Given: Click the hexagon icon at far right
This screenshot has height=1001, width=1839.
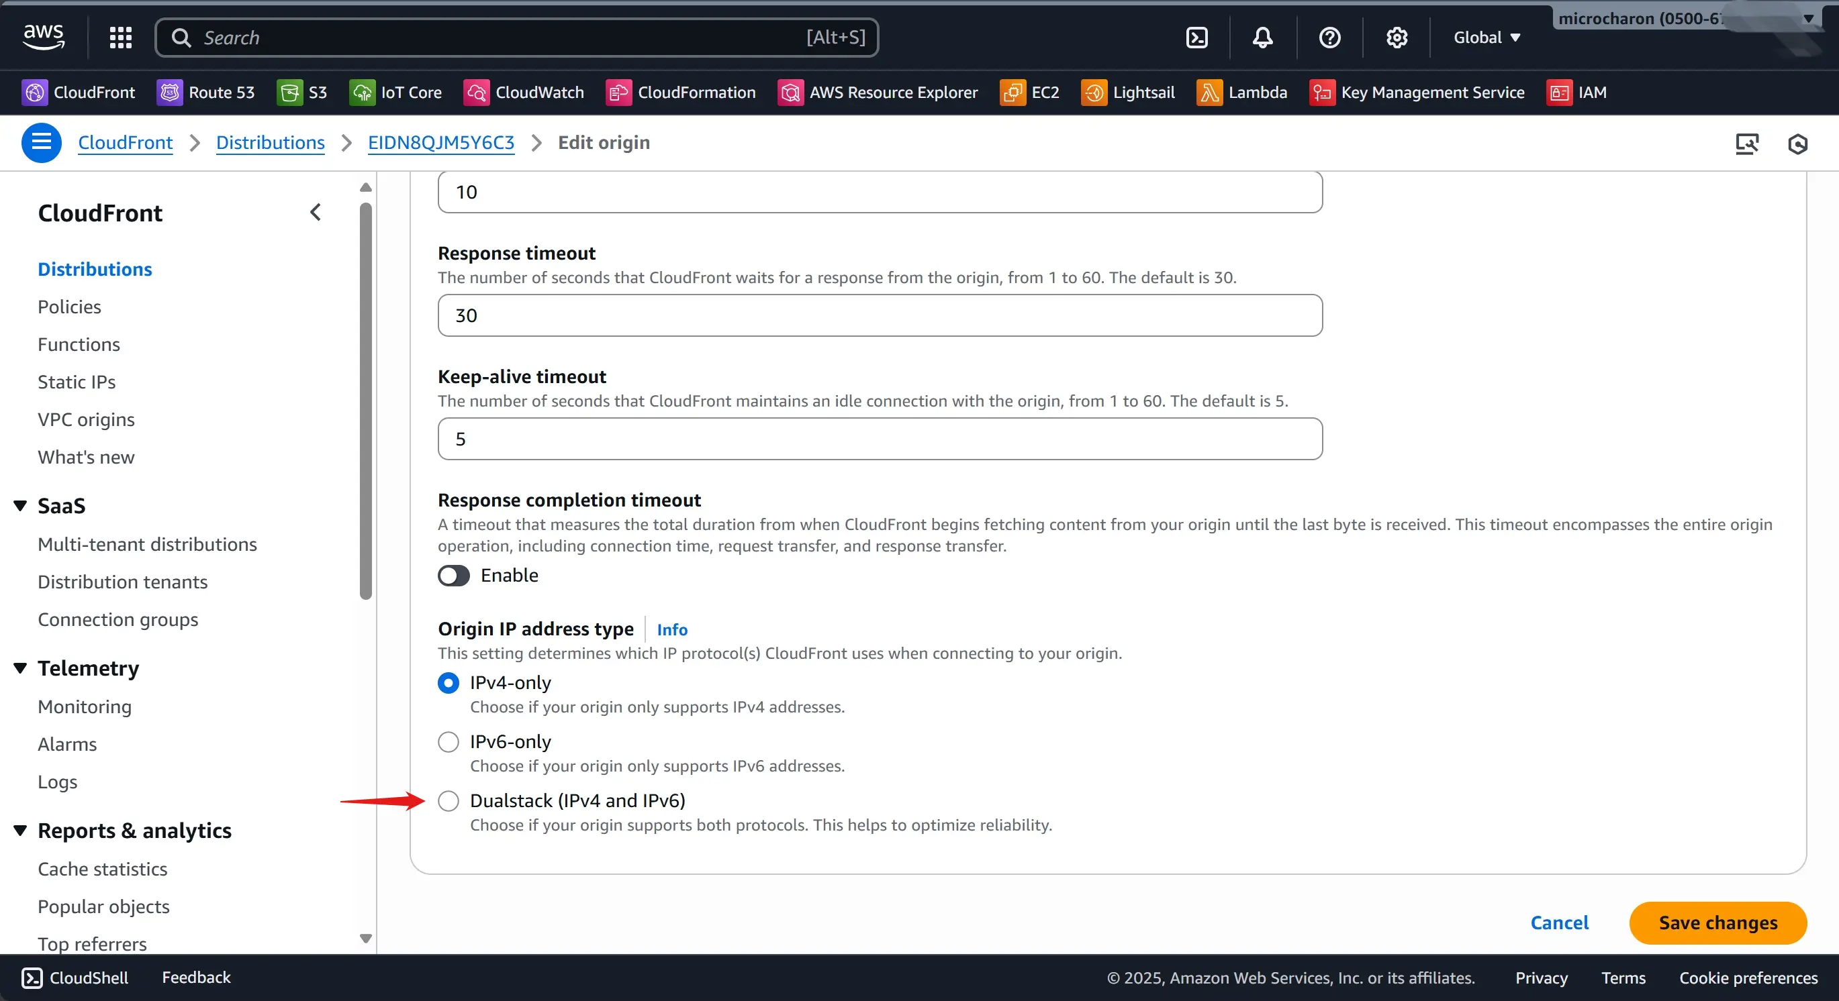Looking at the screenshot, I should [x=1797, y=144].
